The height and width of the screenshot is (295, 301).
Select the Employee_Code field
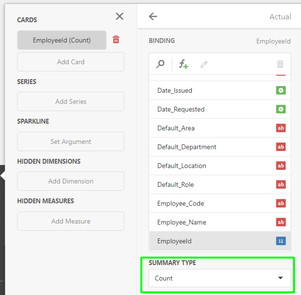point(220,203)
